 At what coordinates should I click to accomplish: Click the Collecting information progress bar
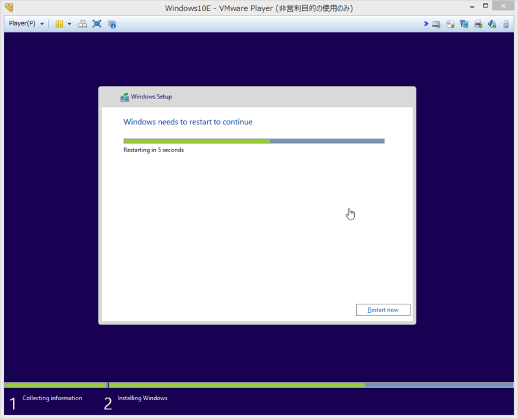(x=56, y=385)
